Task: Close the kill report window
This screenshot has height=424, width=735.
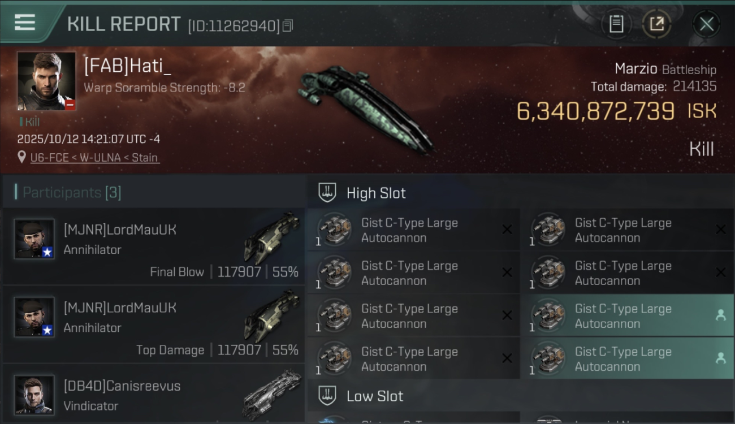Action: pyautogui.click(x=706, y=24)
